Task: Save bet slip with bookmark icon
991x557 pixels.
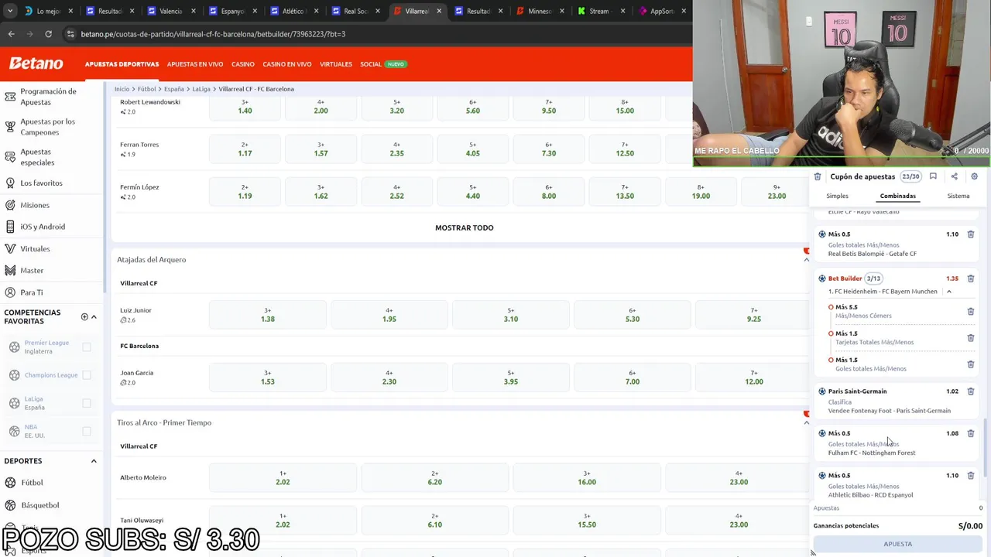Action: coord(933,176)
